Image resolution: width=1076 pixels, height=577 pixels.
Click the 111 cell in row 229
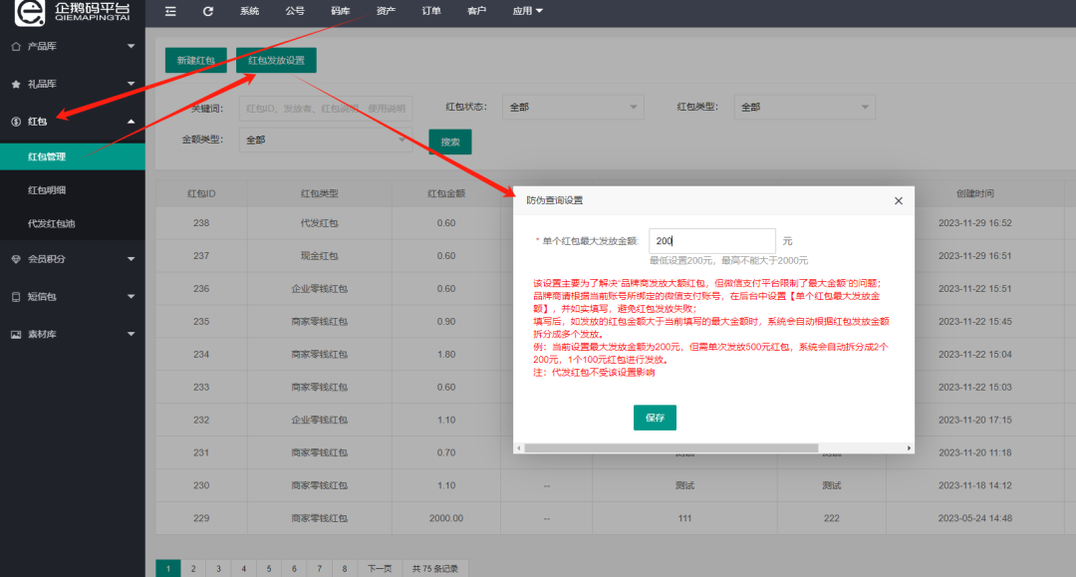point(684,518)
